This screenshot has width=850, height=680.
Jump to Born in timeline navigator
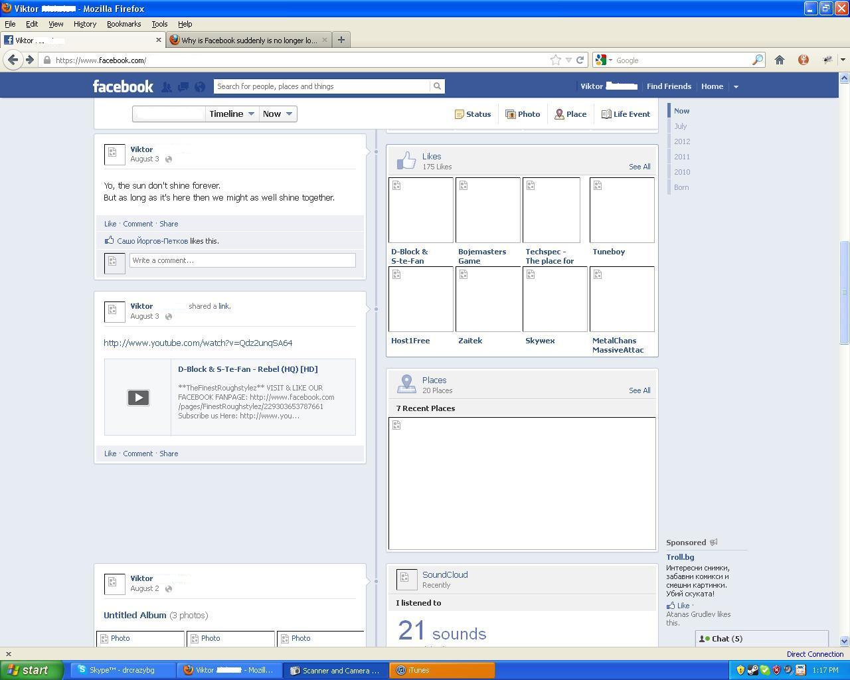[681, 187]
